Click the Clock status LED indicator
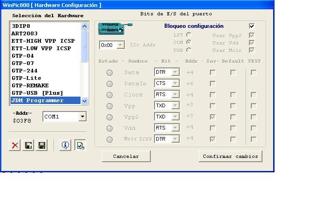 [x=109, y=95]
